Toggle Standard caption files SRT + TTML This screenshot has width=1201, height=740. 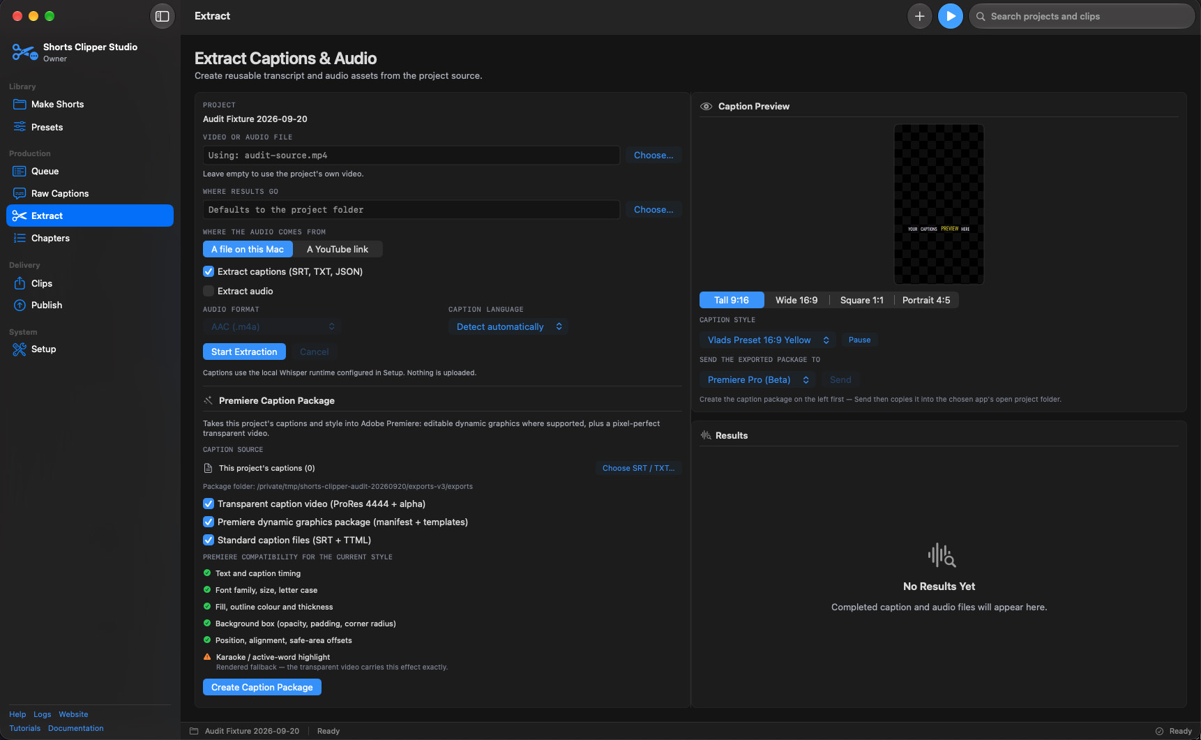209,540
